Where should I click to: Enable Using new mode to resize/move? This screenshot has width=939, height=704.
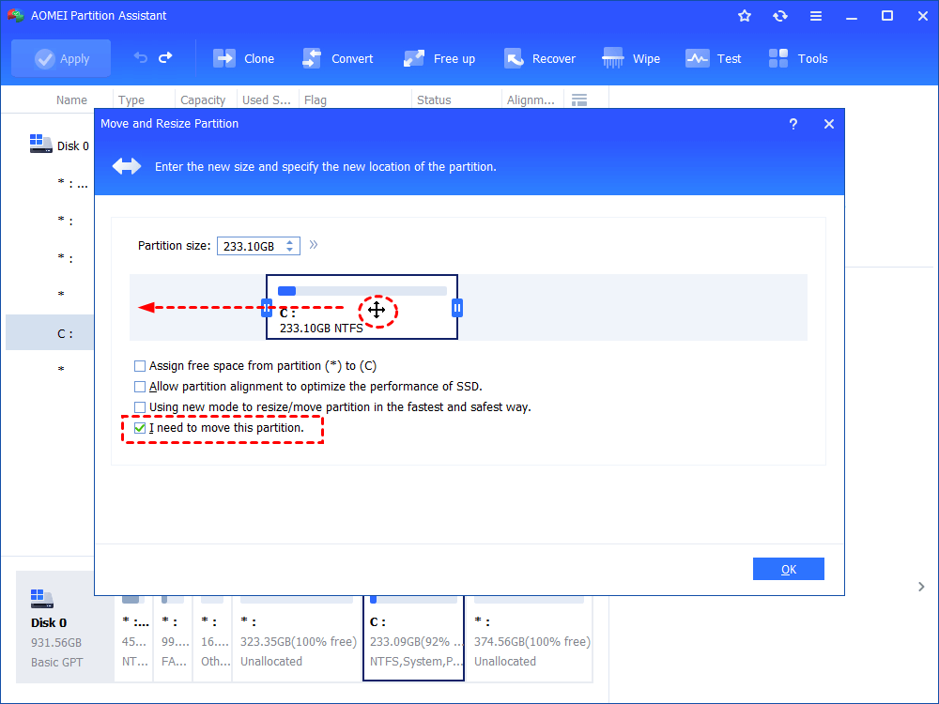tap(140, 407)
